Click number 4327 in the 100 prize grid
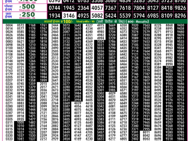Viewport: 189px width, 141px height. coord(89,25)
